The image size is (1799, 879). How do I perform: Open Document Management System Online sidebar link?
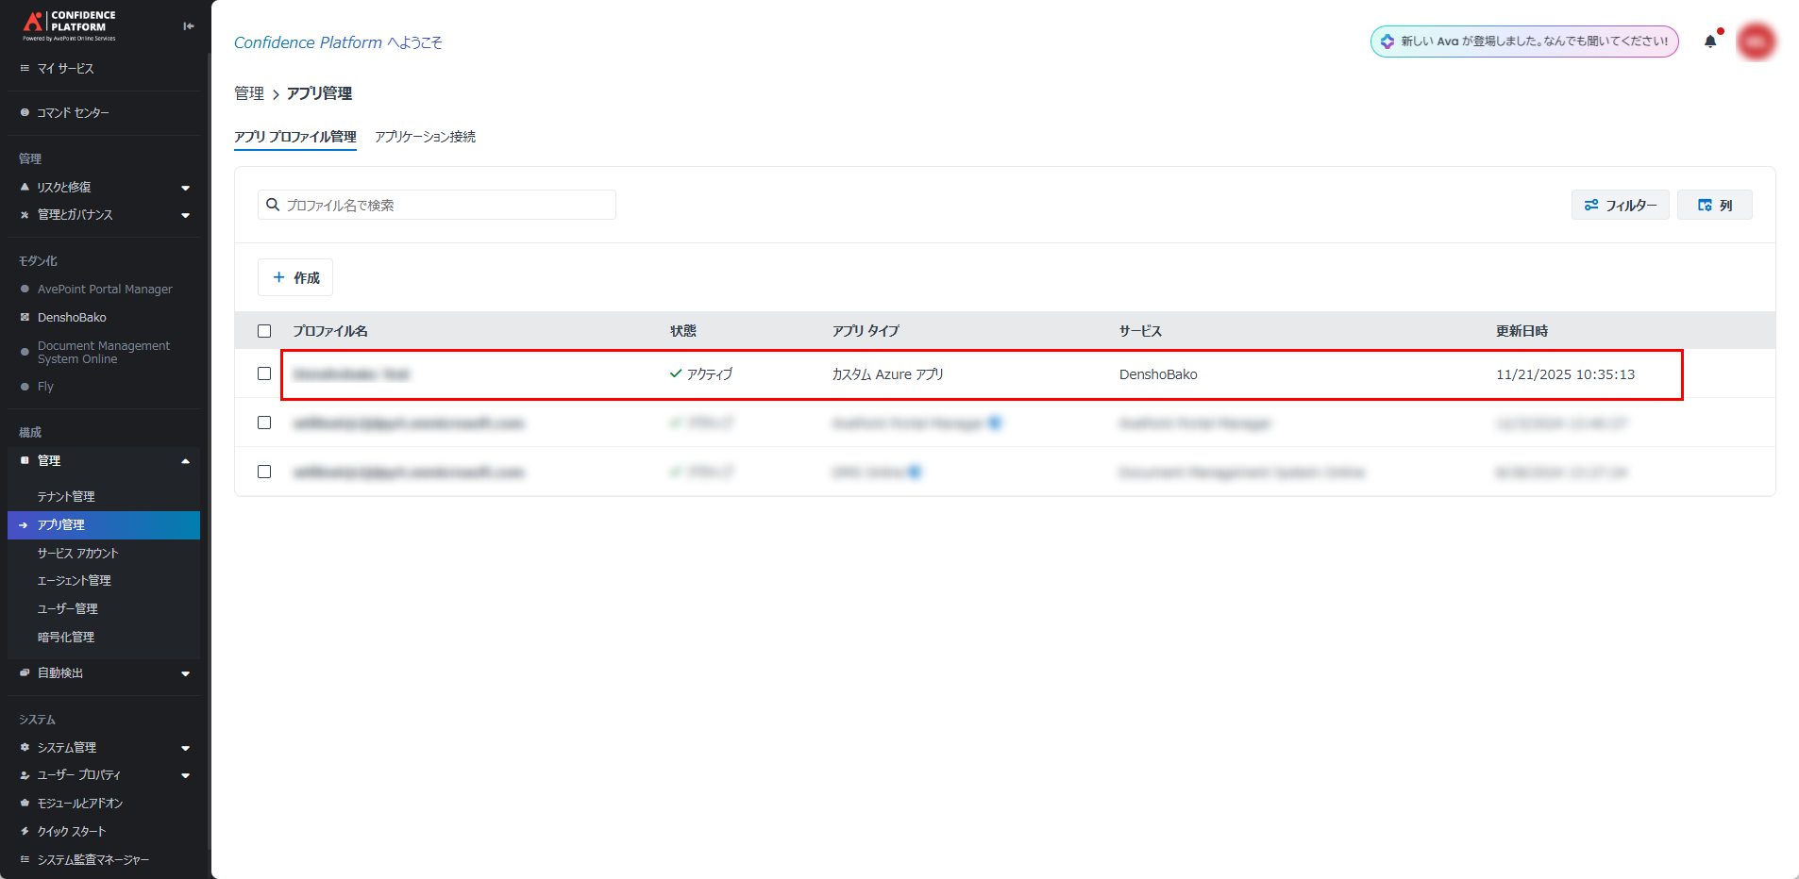(104, 352)
